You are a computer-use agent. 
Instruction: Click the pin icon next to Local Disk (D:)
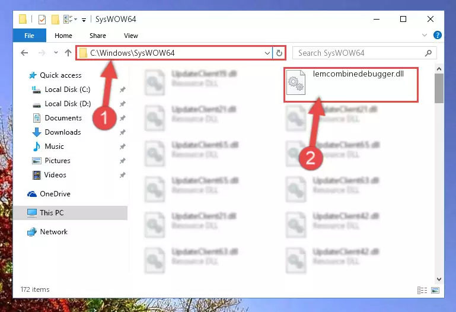click(x=122, y=104)
